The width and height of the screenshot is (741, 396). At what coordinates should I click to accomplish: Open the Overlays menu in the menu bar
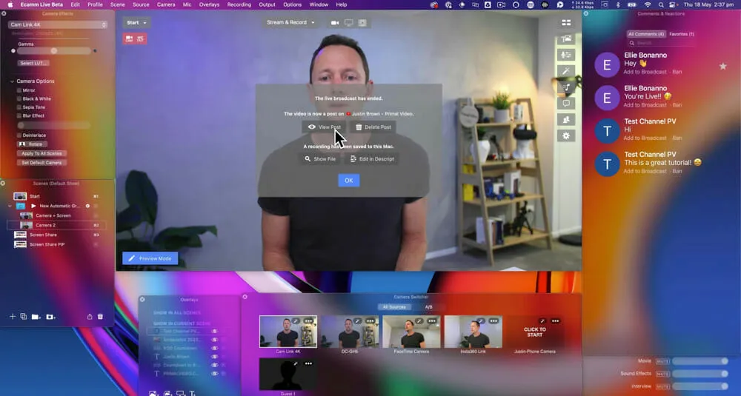209,4
